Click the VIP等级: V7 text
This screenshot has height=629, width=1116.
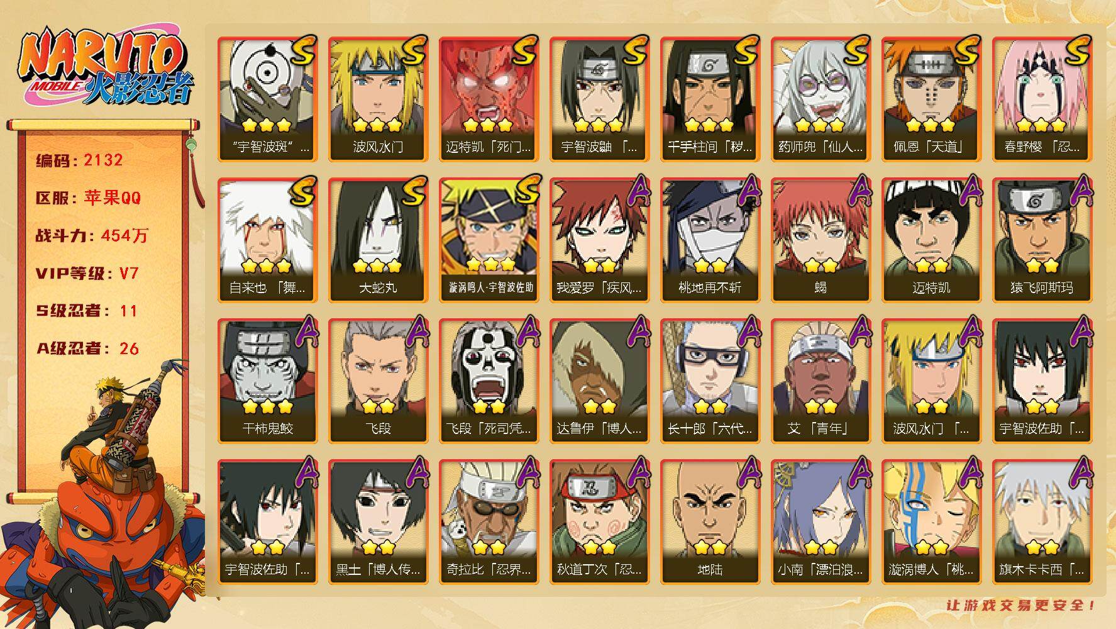(x=87, y=274)
